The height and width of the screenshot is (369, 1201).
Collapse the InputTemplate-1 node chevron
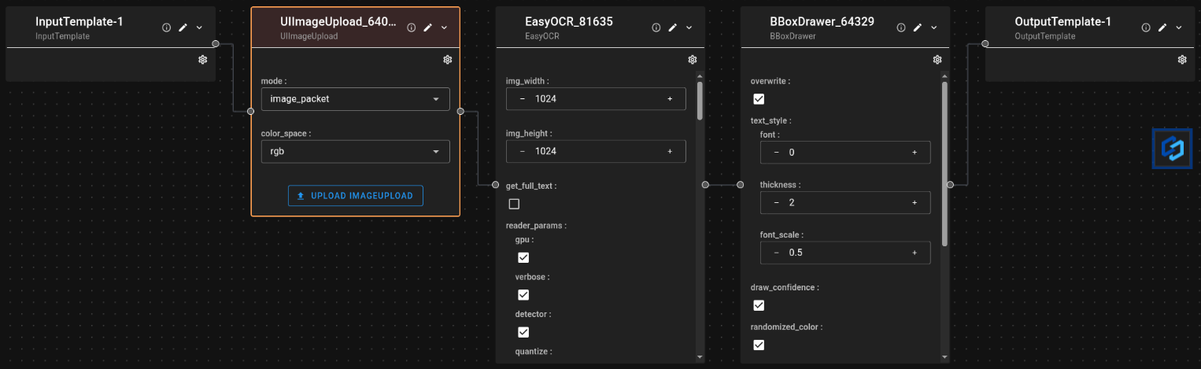click(199, 28)
